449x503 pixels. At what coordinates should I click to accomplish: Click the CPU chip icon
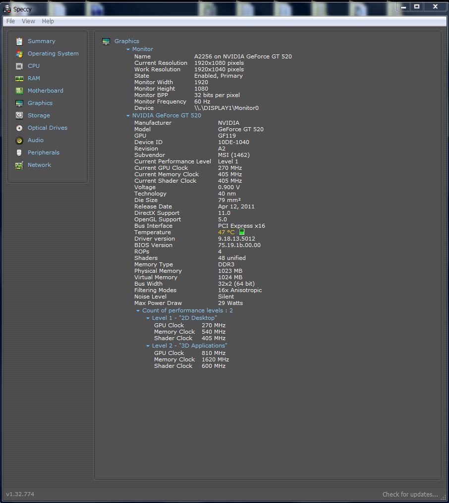click(19, 66)
